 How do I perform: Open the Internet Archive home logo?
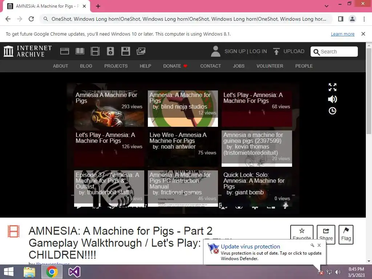pyautogui.click(x=28, y=51)
